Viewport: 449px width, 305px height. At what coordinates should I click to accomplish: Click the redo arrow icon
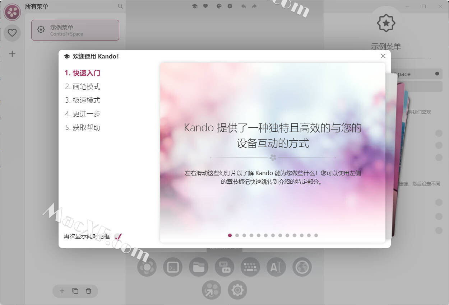[254, 6]
